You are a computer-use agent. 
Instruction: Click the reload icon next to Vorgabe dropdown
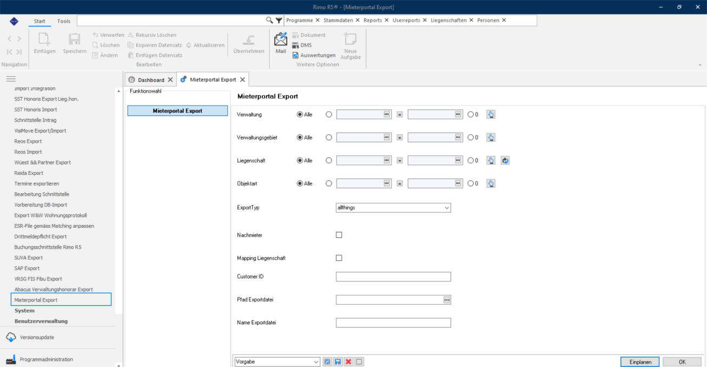click(x=327, y=362)
